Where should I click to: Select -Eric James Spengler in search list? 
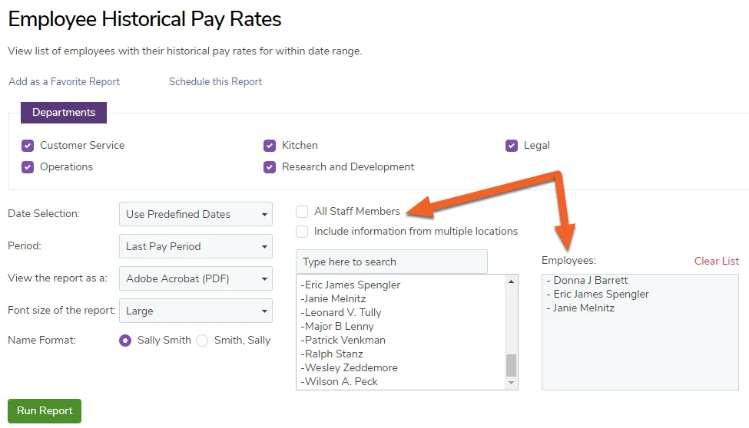350,285
